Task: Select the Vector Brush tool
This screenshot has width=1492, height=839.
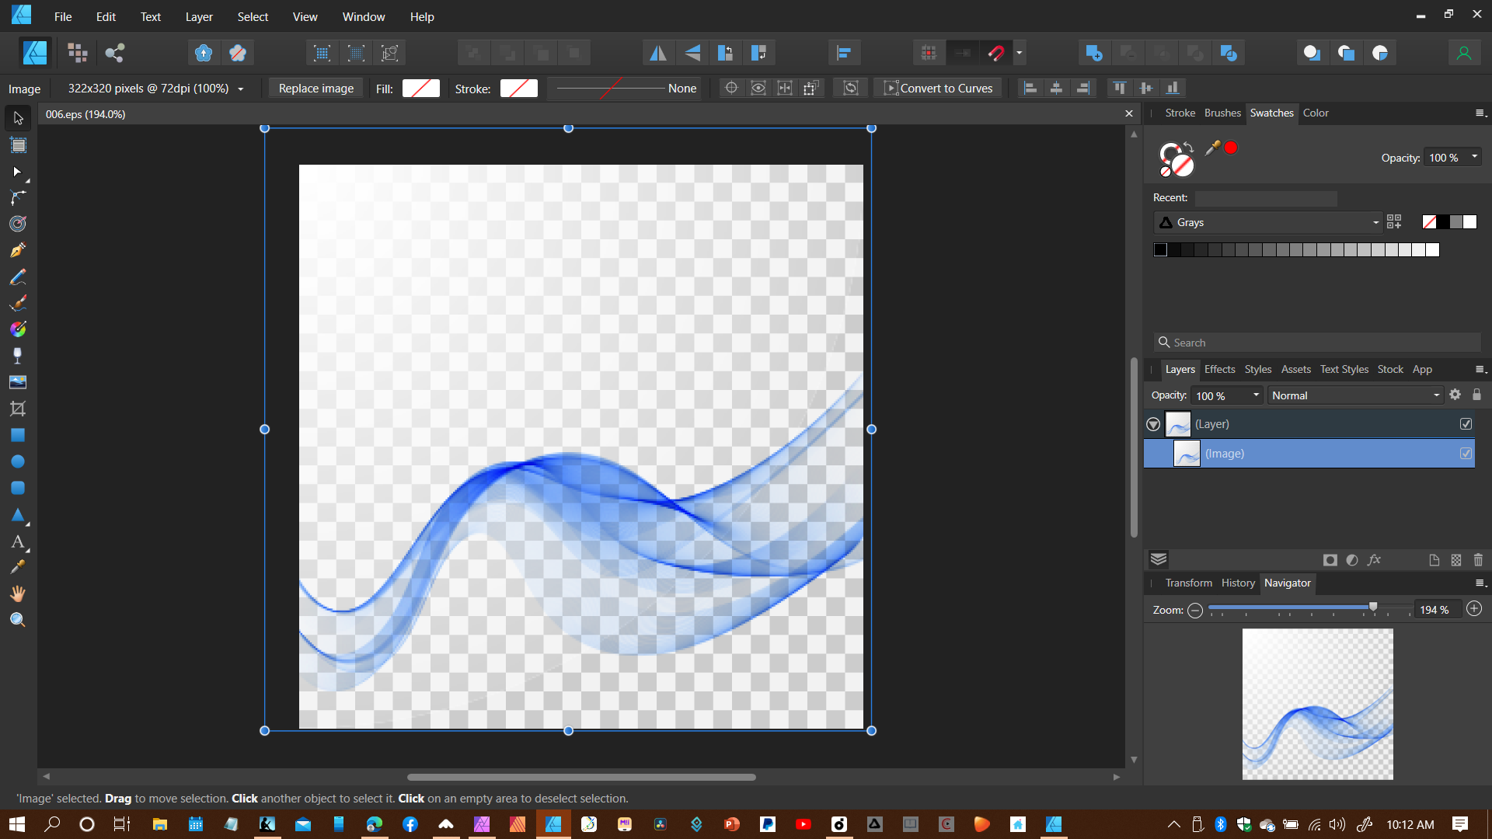Action: click(17, 303)
